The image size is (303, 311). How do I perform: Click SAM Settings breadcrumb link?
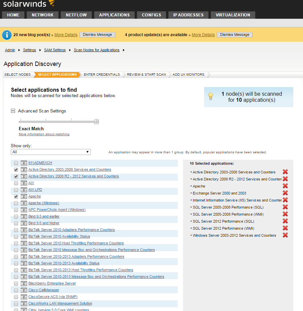(55, 50)
